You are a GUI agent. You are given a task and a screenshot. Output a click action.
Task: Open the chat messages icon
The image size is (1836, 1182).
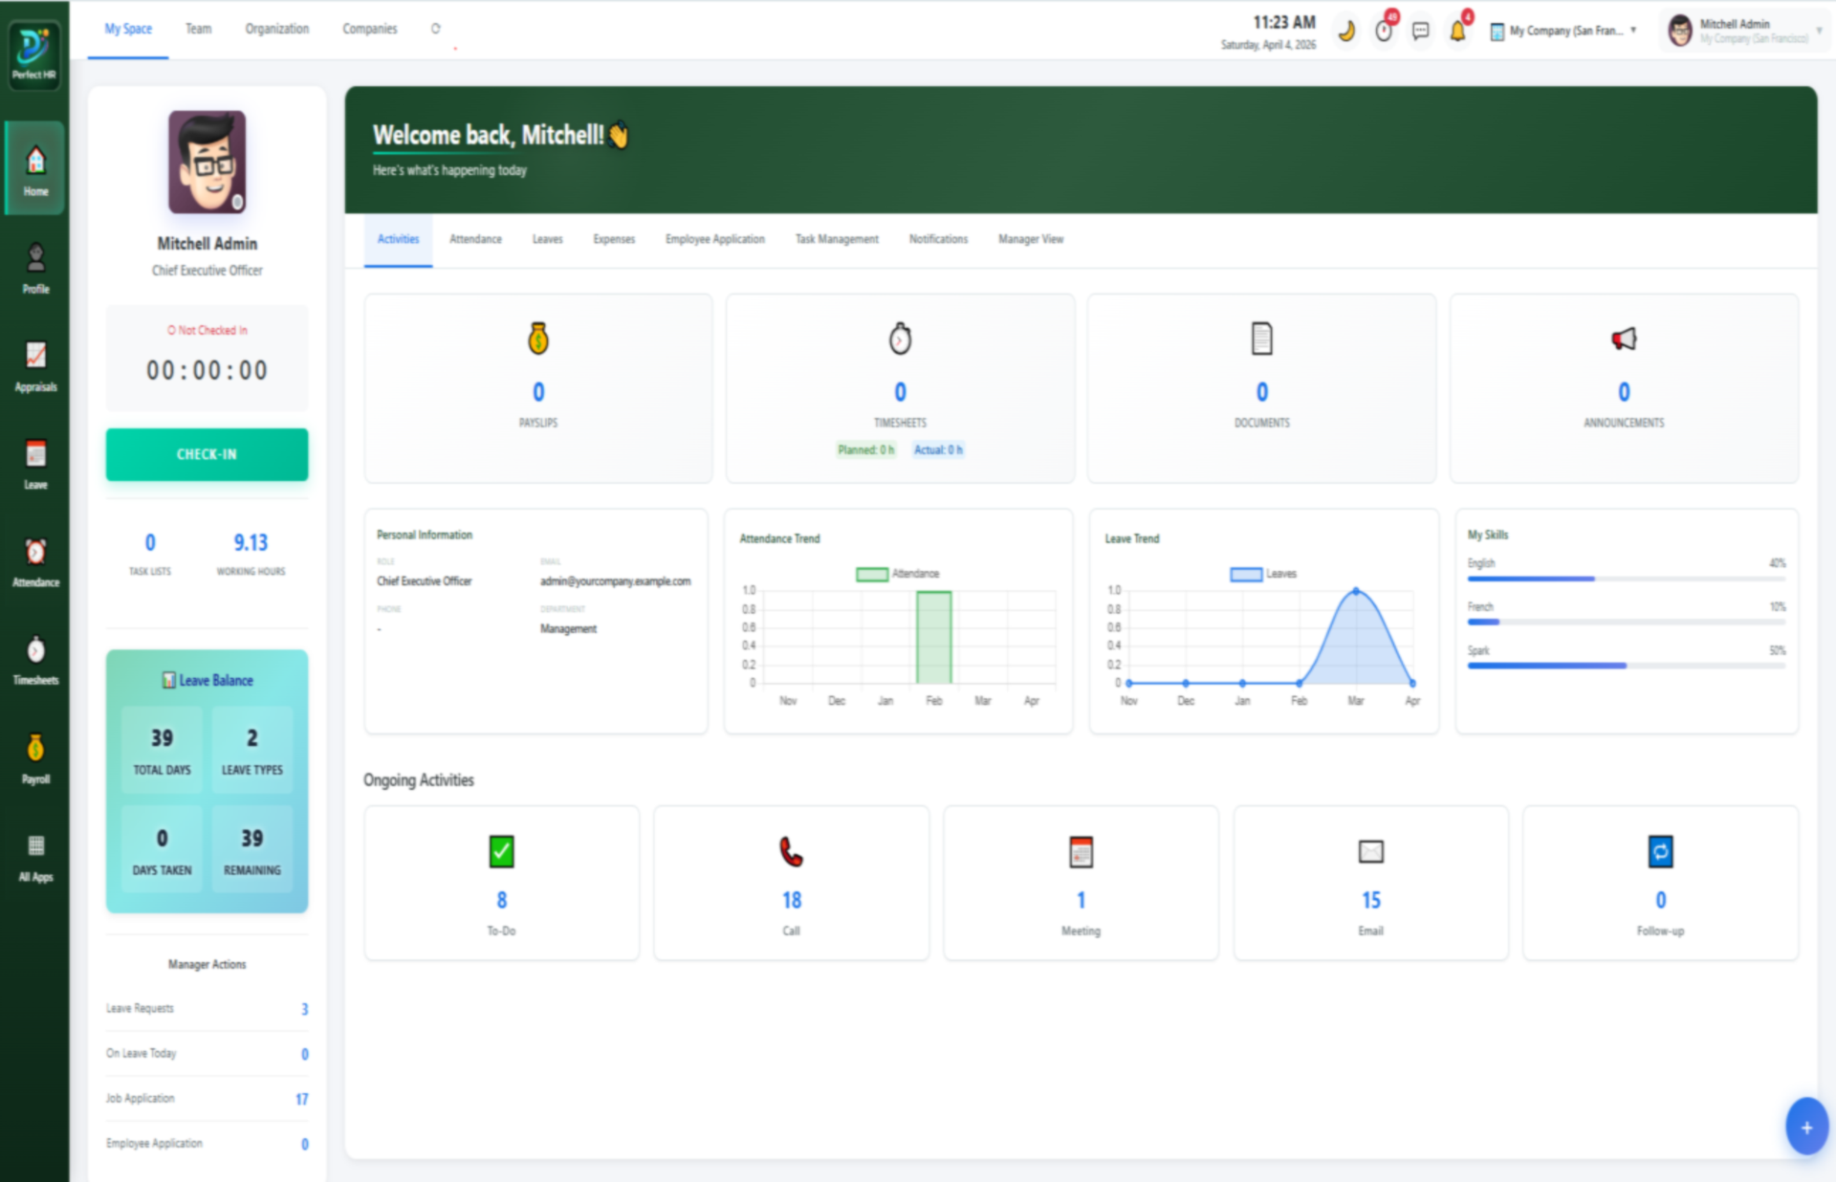[1421, 32]
